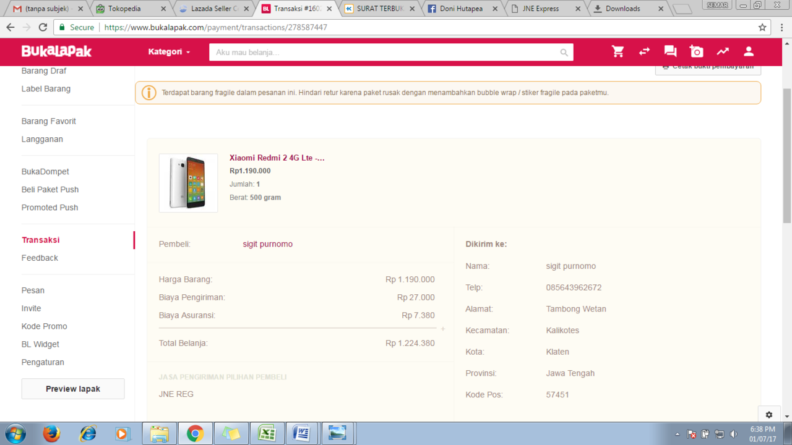Bookmark this page with the star icon
Screen dimensions: 792x445
[x=762, y=27]
